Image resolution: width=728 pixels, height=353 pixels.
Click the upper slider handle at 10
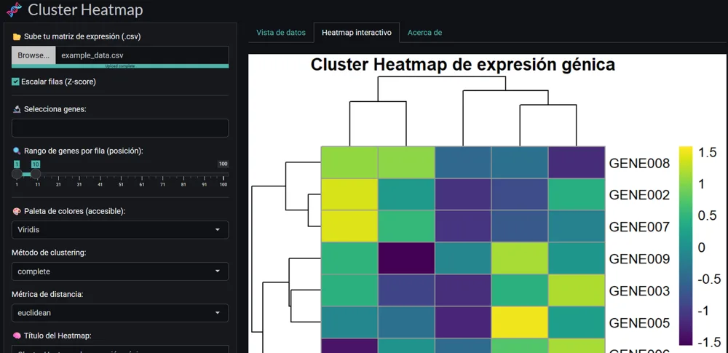tap(36, 174)
